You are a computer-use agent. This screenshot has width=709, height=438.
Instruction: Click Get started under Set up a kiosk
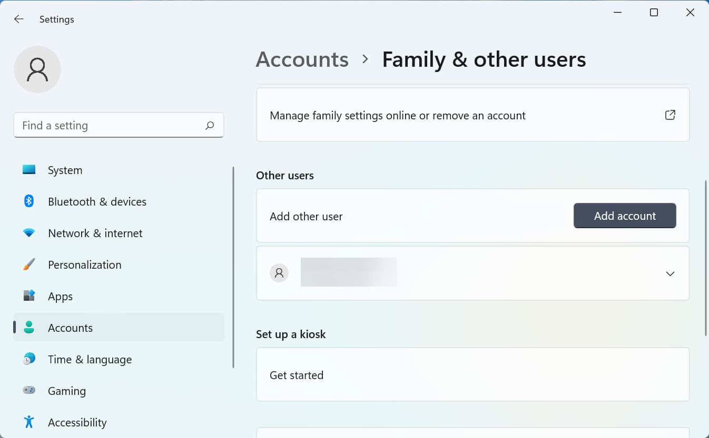point(297,375)
